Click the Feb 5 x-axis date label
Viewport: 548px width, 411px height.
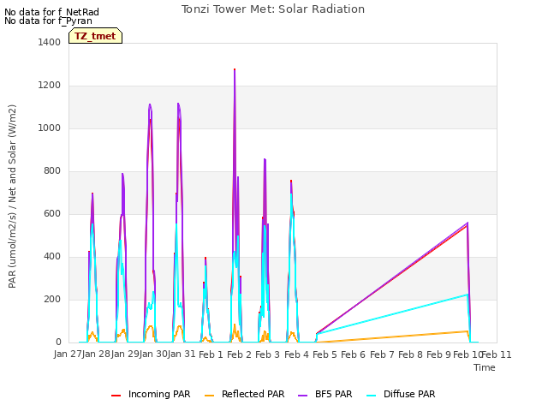[325, 354]
